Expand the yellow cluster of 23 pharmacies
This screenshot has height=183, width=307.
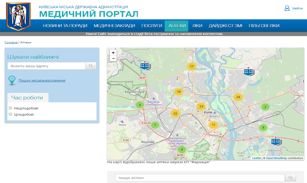[201, 106]
